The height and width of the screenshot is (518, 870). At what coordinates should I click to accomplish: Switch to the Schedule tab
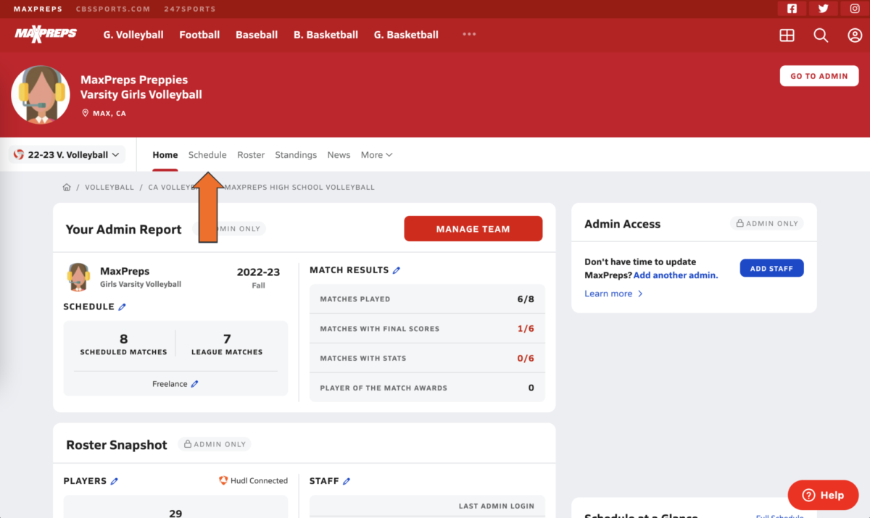(x=207, y=155)
